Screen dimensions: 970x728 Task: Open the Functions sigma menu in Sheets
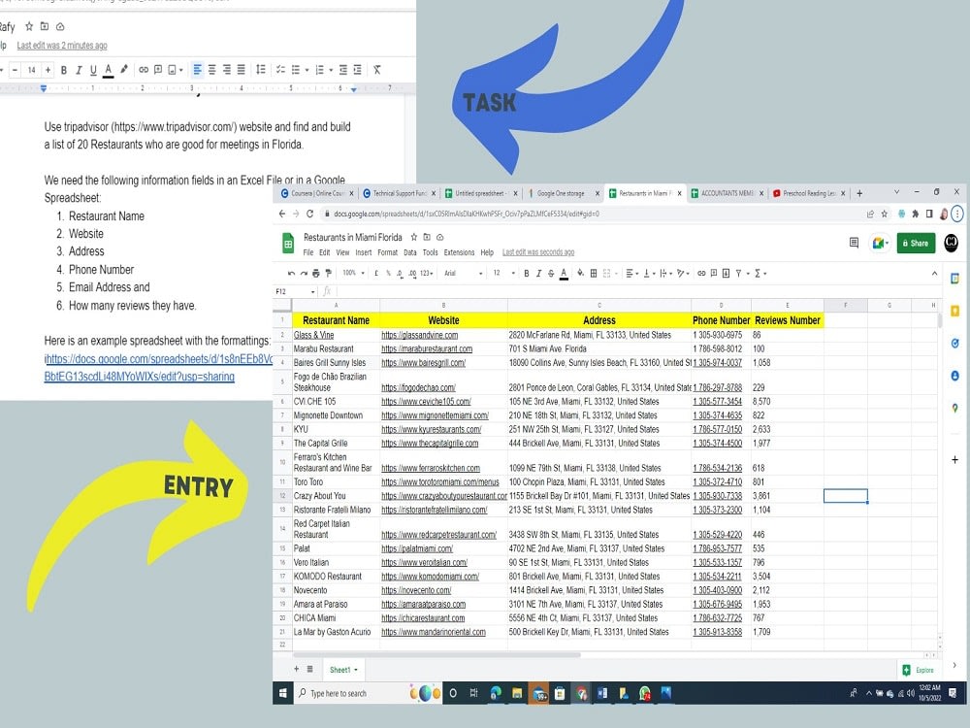[x=760, y=273]
